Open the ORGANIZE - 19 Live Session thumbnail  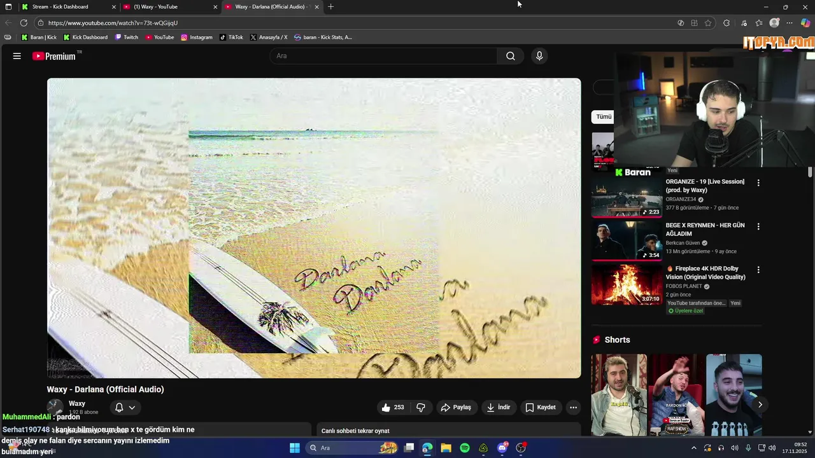coord(627,197)
